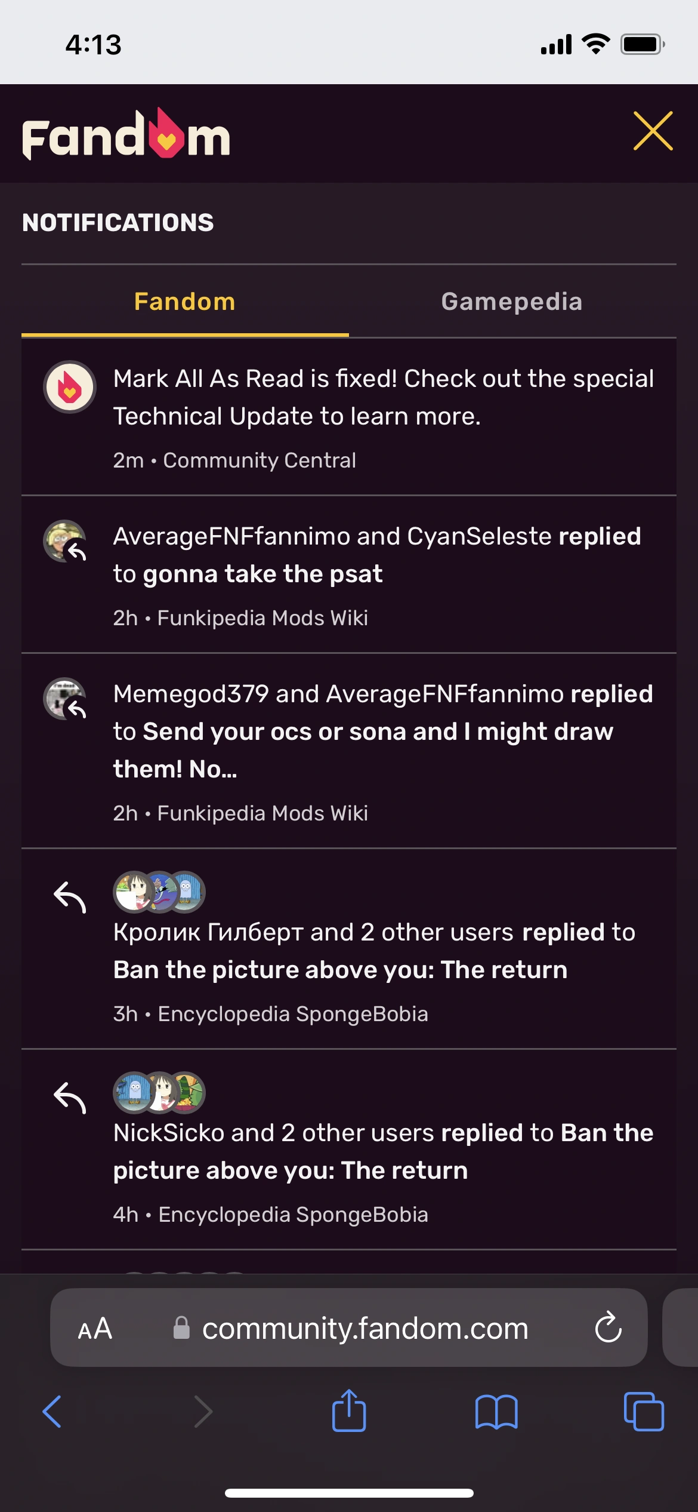Open the Mark All As Read announcement
This screenshot has width=698, height=1512.
point(383,397)
